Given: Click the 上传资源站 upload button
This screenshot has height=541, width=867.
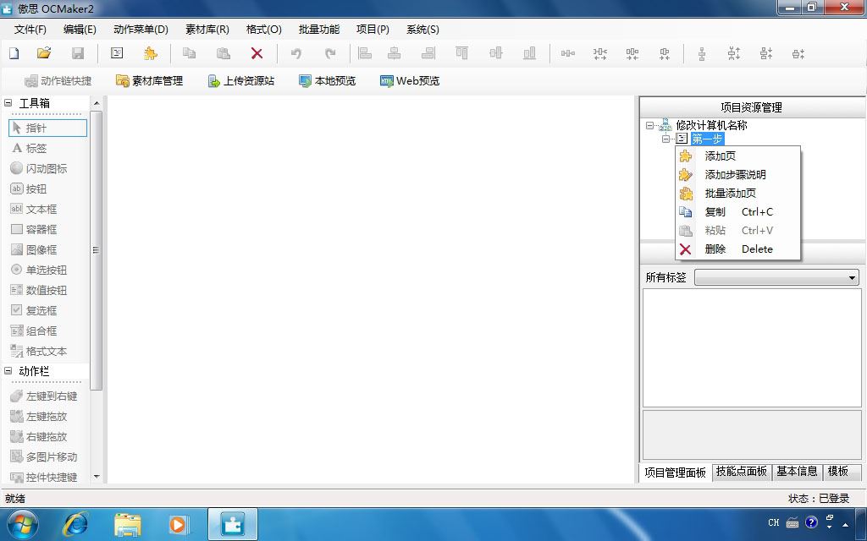Looking at the screenshot, I should tap(240, 80).
